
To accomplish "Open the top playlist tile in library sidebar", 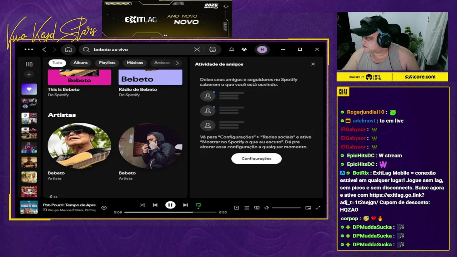I will pyautogui.click(x=29, y=104).
